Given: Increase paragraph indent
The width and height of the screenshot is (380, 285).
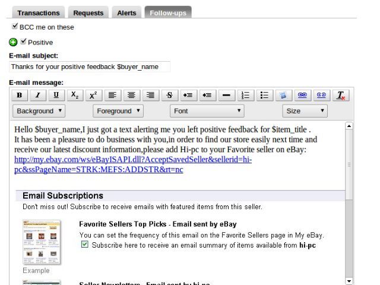Looking at the screenshot, I should click(x=188, y=95).
